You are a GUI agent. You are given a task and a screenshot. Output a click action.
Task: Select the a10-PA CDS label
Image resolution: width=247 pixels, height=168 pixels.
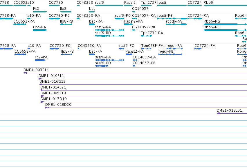(x=34, y=46)
